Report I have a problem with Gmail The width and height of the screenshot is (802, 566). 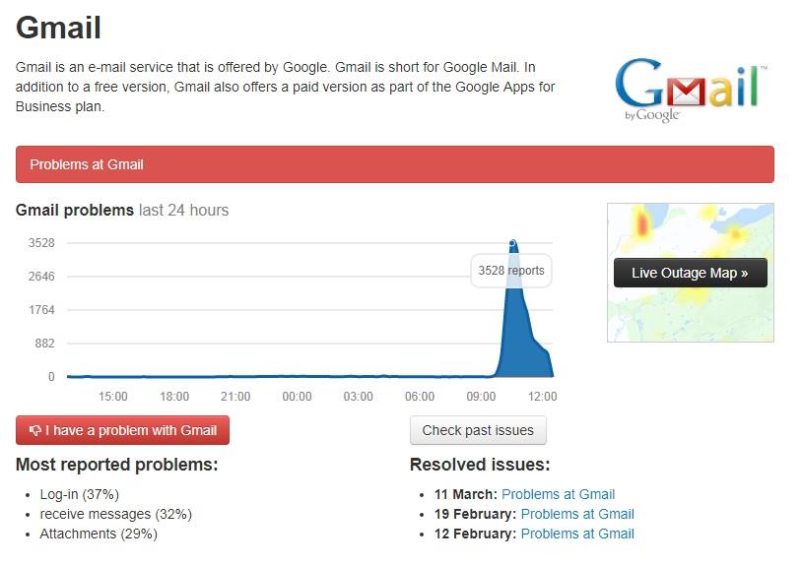click(x=123, y=430)
